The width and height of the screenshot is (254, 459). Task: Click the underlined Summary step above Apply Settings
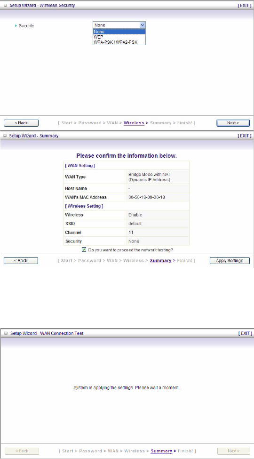tap(161, 260)
